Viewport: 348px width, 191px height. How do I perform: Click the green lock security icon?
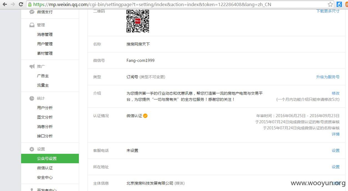coord(30,4)
